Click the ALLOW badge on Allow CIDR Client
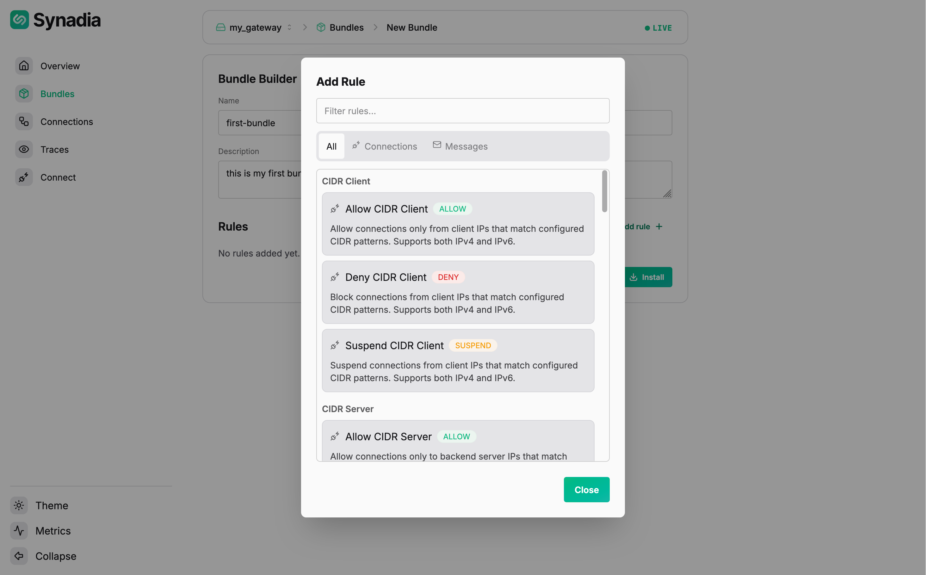926x575 pixels. coord(453,209)
